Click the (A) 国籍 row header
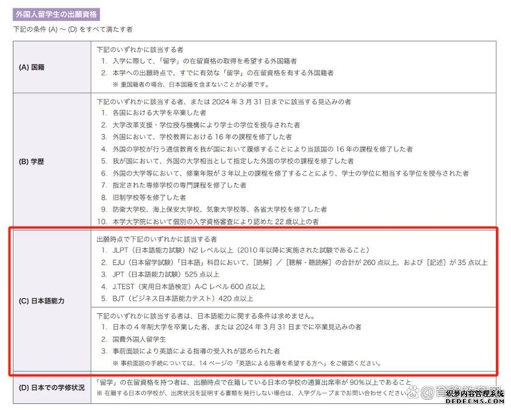 click(x=31, y=67)
